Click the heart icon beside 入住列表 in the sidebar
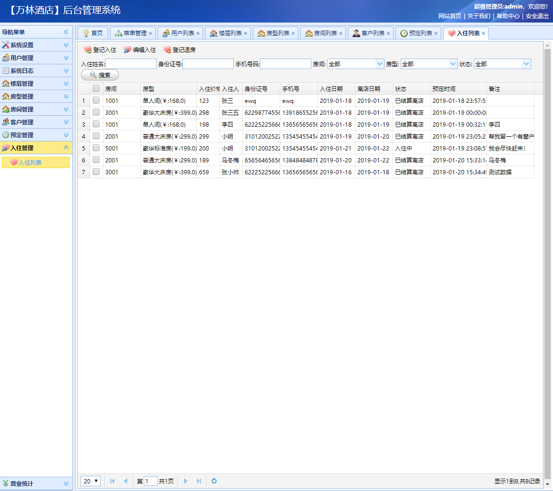 14,163
